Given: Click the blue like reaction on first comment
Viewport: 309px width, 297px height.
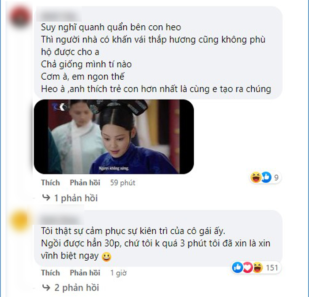Looking at the screenshot, I should pos(266,177).
